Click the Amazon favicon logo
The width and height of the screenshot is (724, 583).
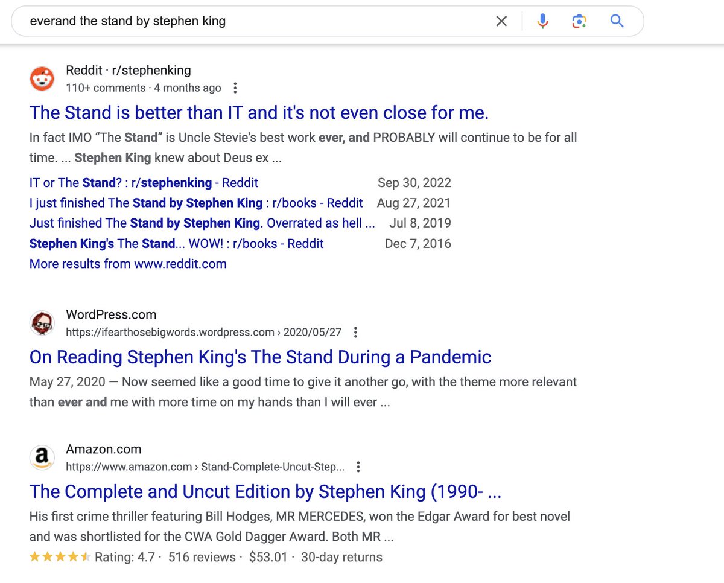point(42,458)
